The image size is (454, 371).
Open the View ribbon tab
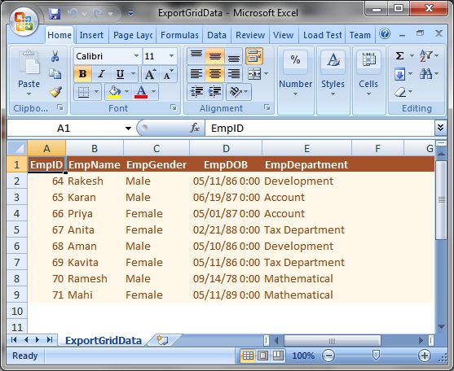click(x=283, y=35)
